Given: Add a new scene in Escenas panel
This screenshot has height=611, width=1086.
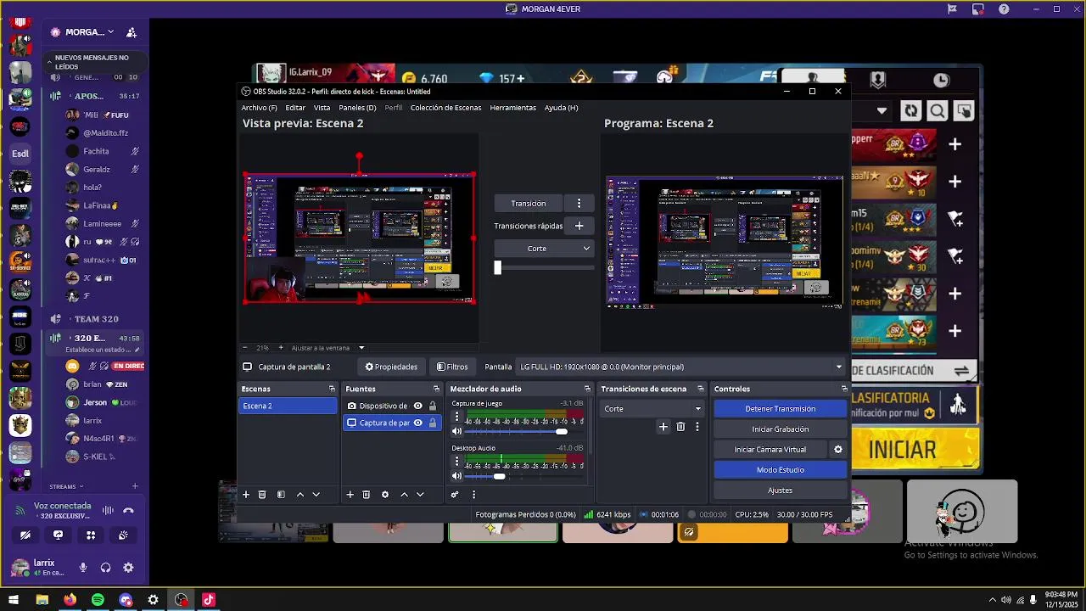Looking at the screenshot, I should [x=246, y=495].
